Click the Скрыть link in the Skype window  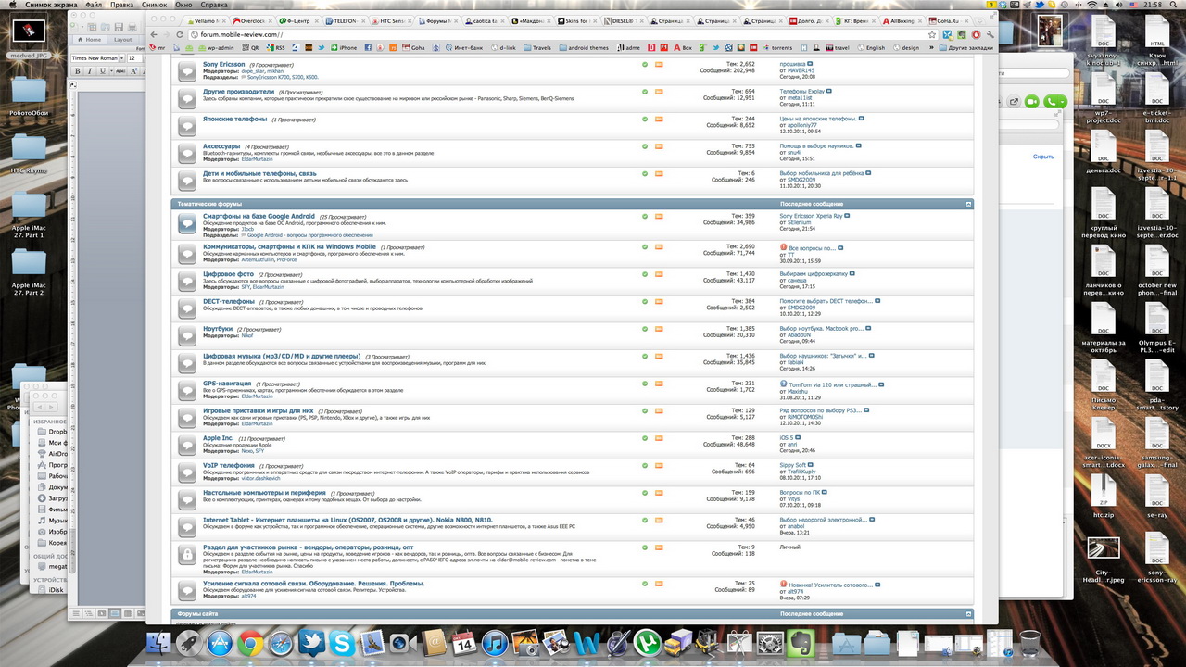tap(1043, 157)
